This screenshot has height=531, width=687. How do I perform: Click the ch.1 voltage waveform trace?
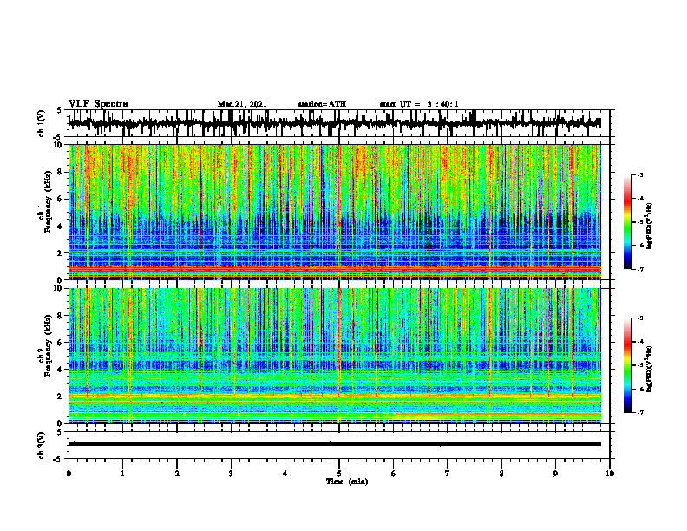pyautogui.click(x=334, y=123)
